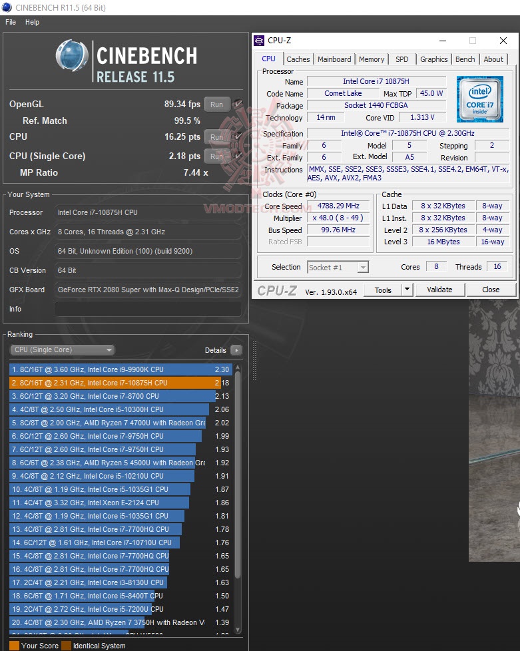Switch to the About tab in CPU-Z
This screenshot has width=520, height=651.
point(493,59)
